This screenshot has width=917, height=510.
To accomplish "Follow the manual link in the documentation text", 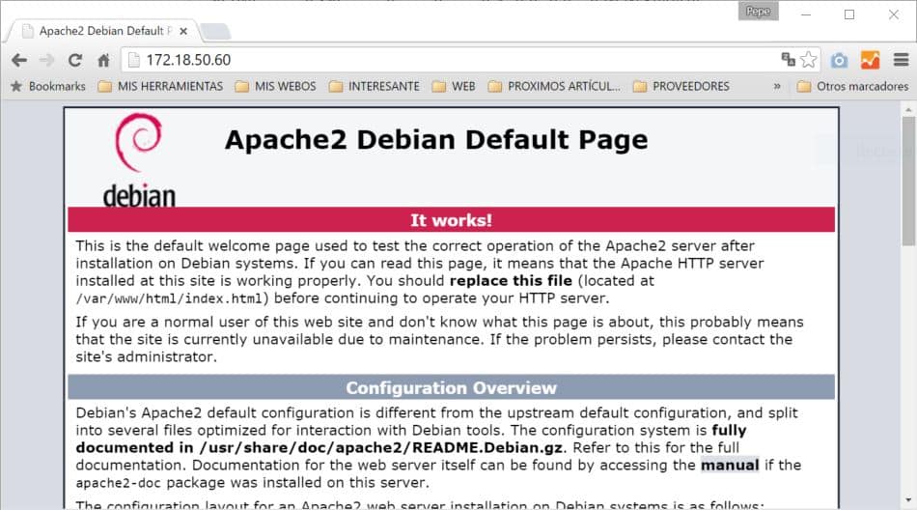I will tap(730, 465).
